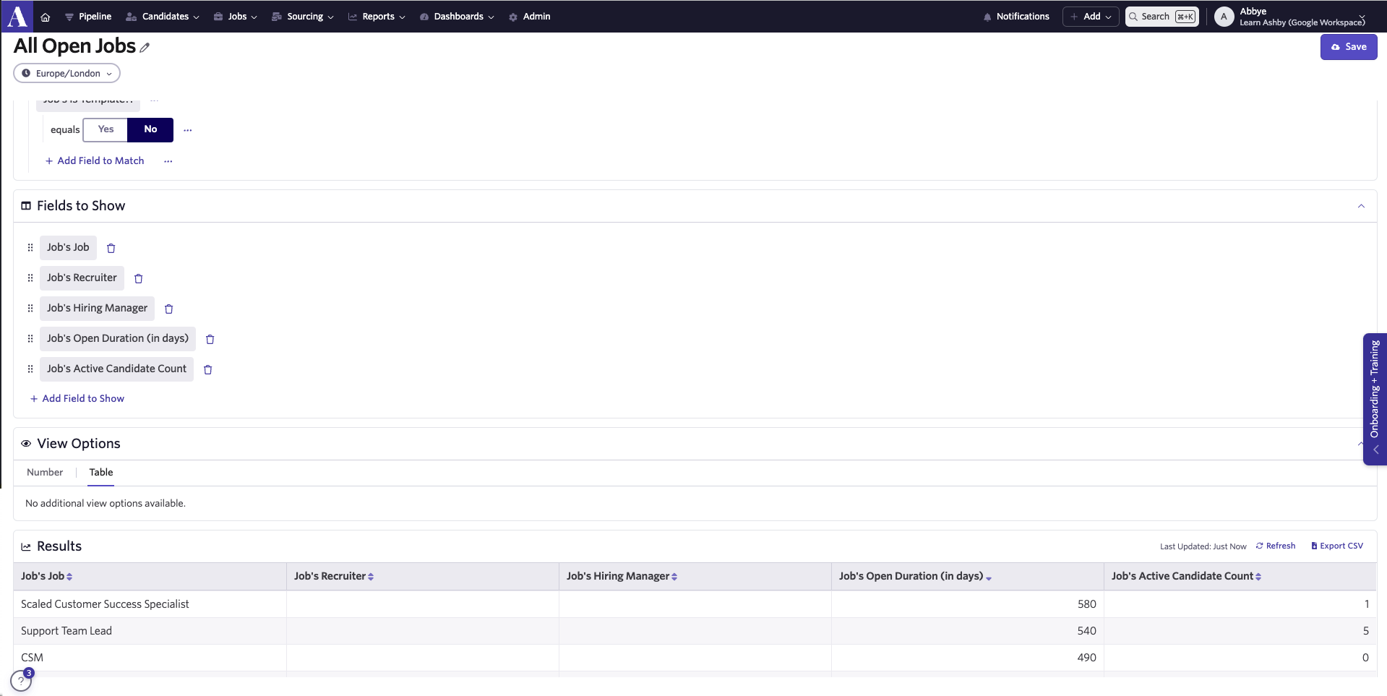Sort results by Job's Recruiter column

(x=334, y=577)
